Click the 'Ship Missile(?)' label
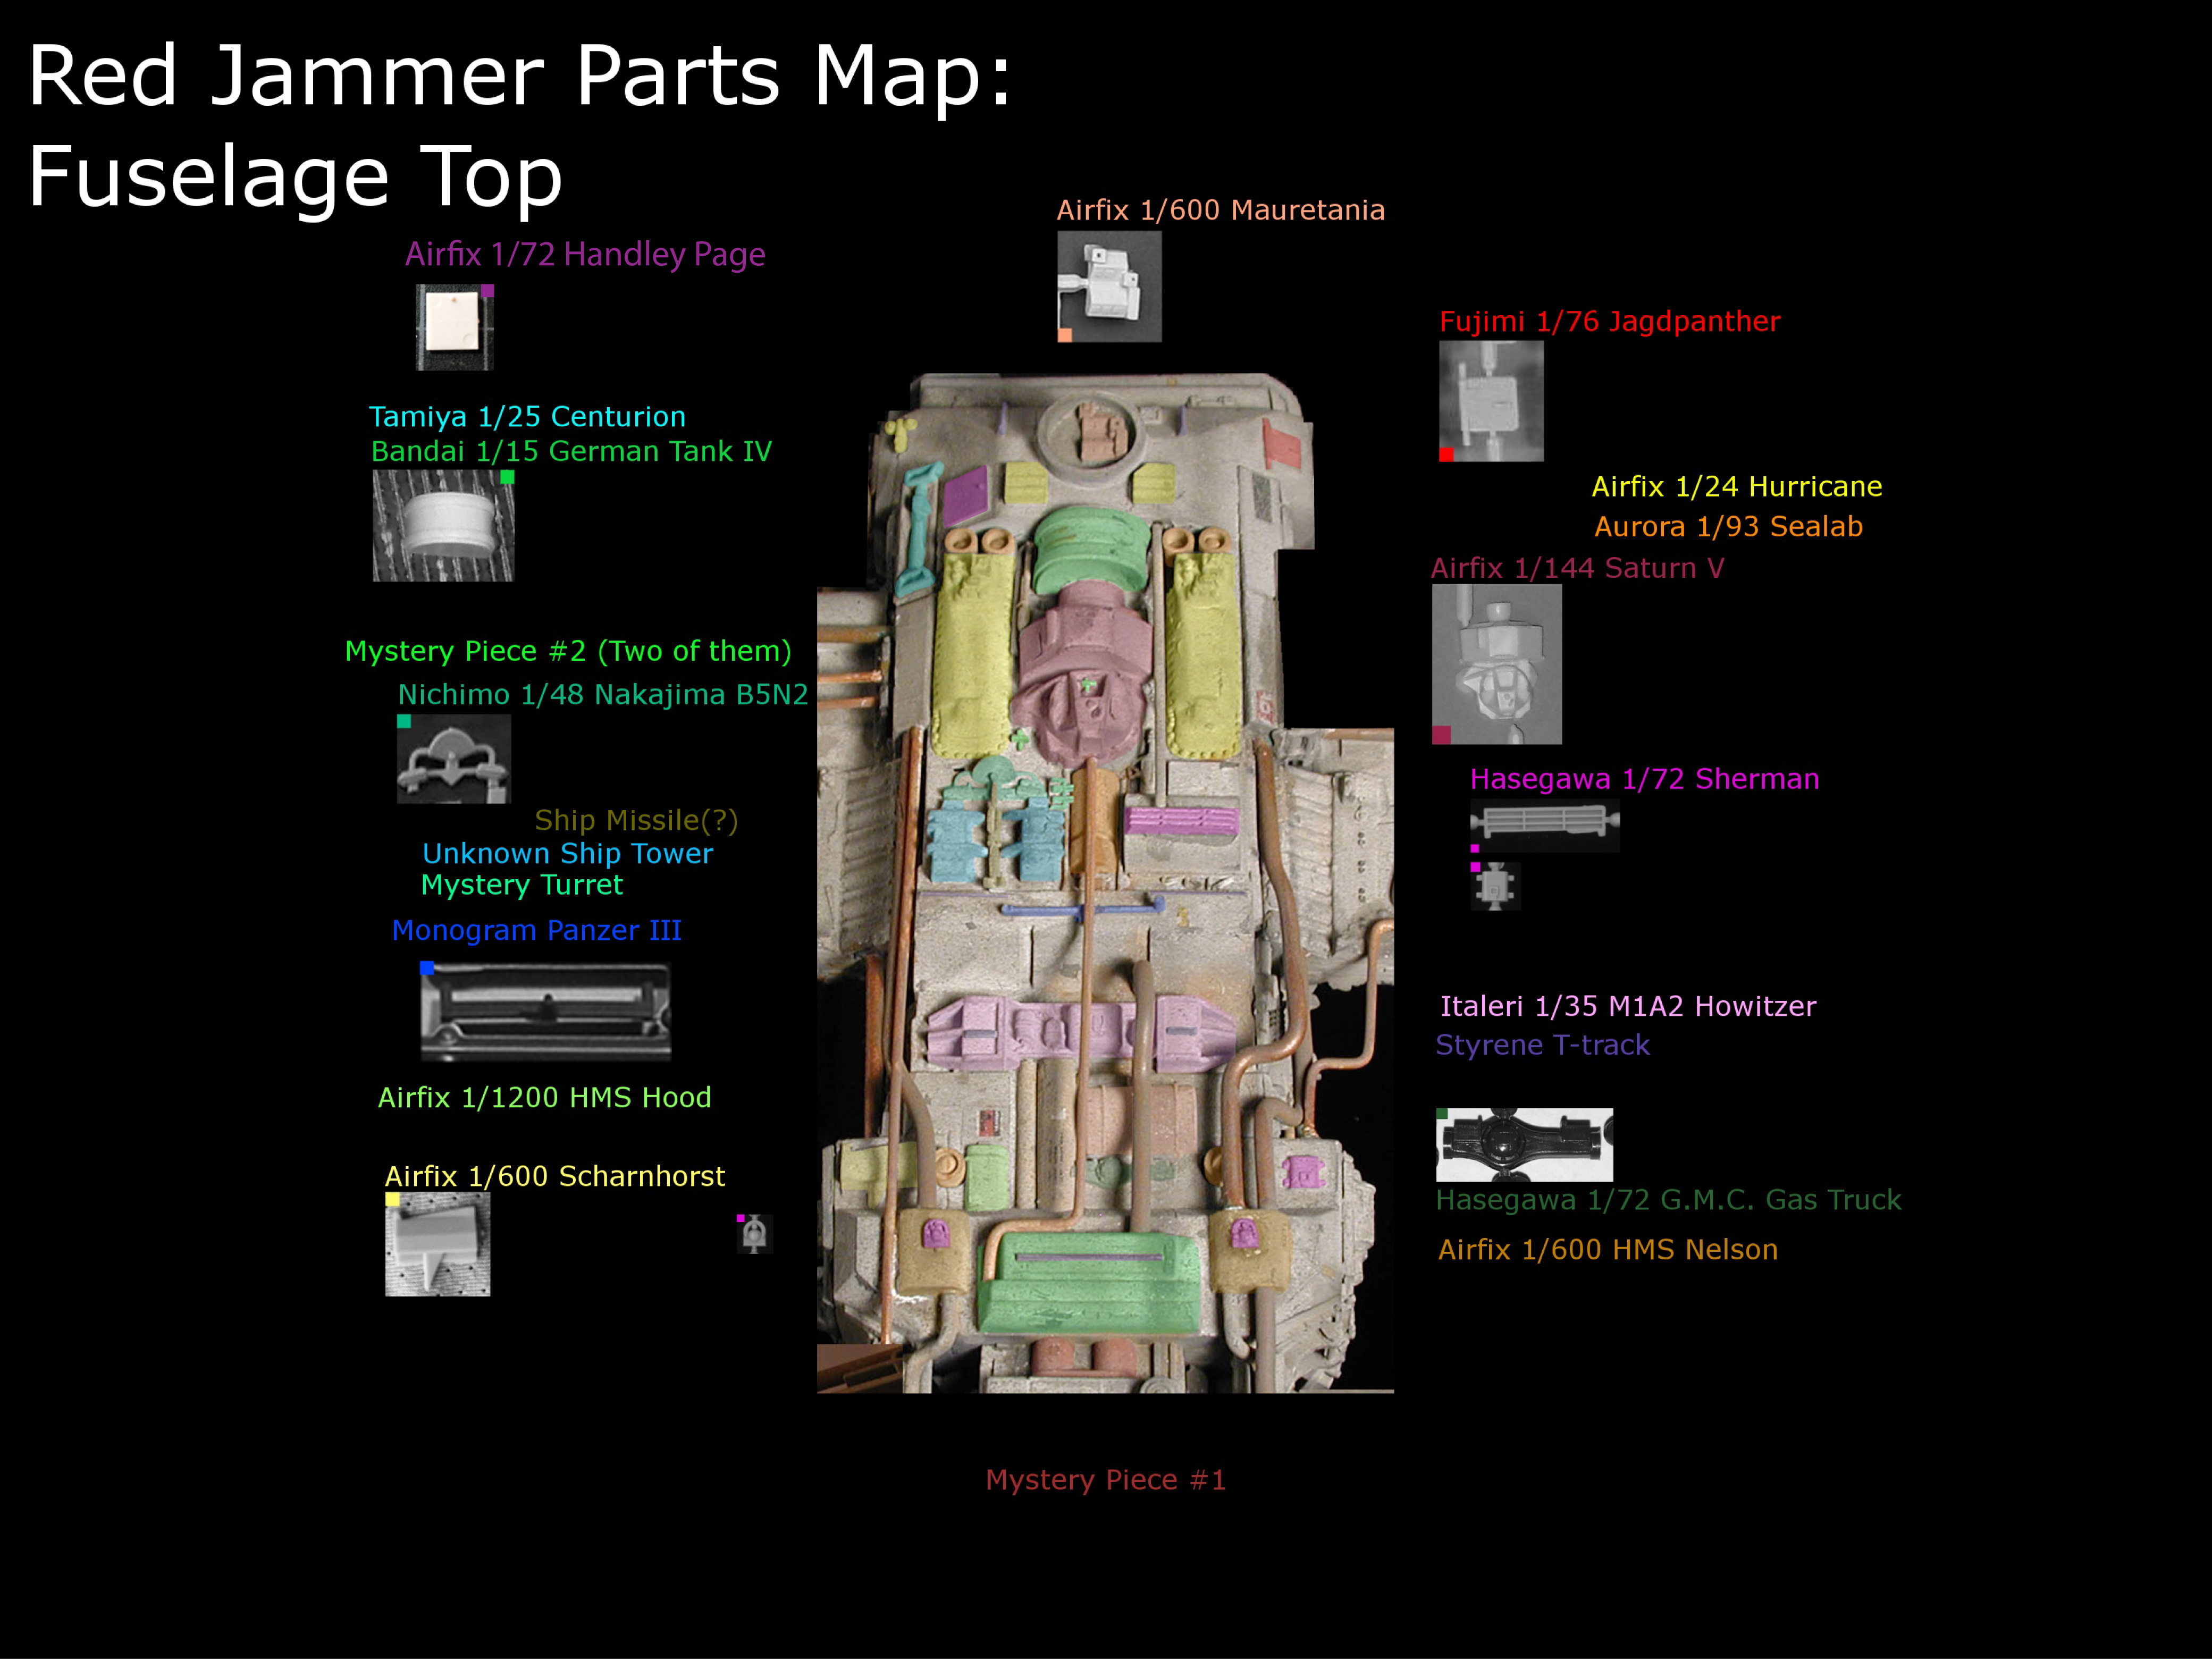The image size is (2212, 1659). pyautogui.click(x=636, y=820)
